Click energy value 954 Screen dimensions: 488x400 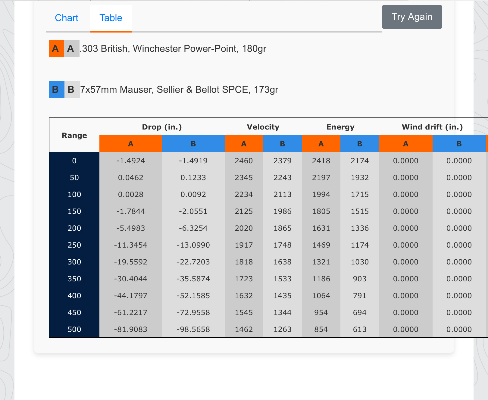click(x=321, y=312)
